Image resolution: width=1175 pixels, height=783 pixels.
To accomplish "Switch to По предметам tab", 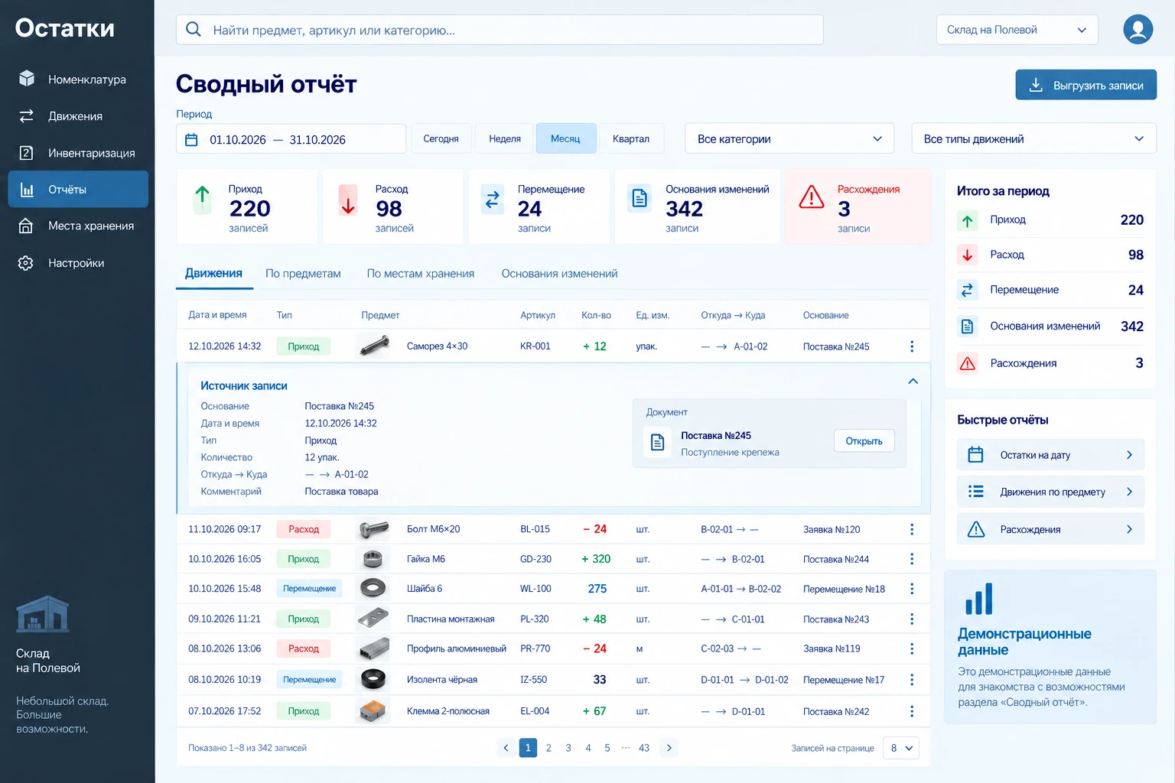I will 303,274.
